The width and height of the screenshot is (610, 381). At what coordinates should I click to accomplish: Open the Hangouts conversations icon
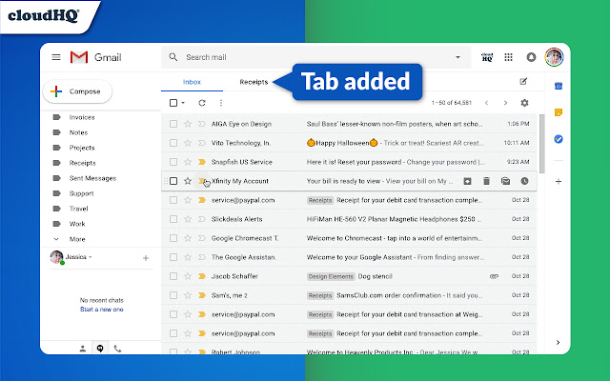tap(100, 349)
